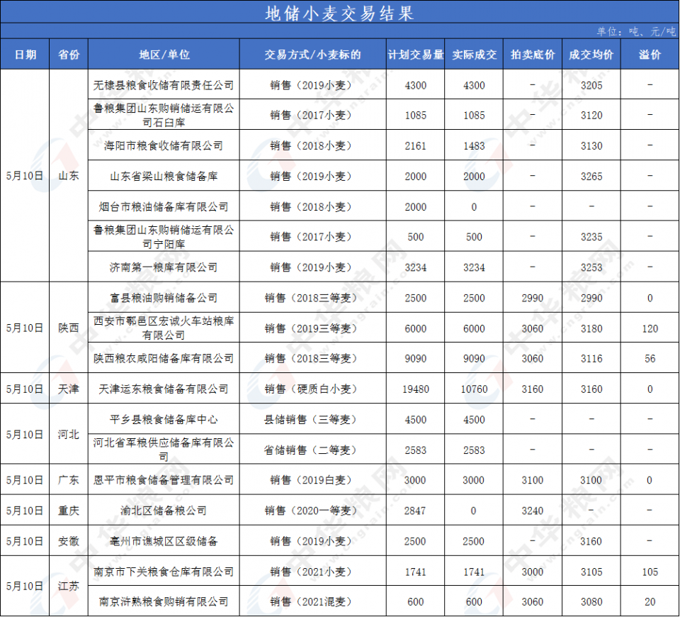Image resolution: width=680 pixels, height=617 pixels.
Task: Click the 无棣县粮食收储有限责任公司 cell
Action: tap(164, 85)
